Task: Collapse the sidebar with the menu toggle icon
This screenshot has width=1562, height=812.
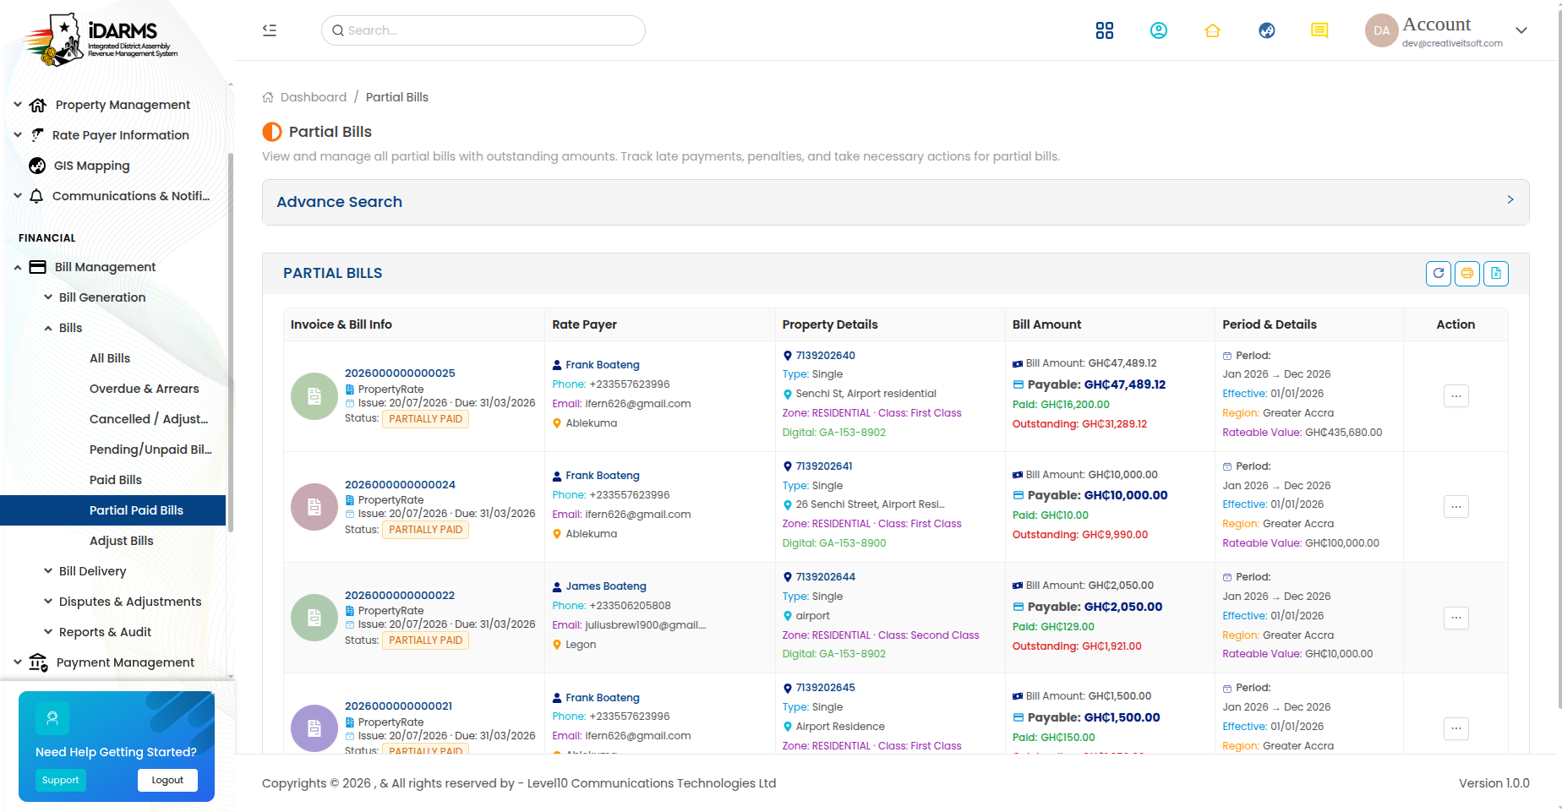Action: pos(270,30)
